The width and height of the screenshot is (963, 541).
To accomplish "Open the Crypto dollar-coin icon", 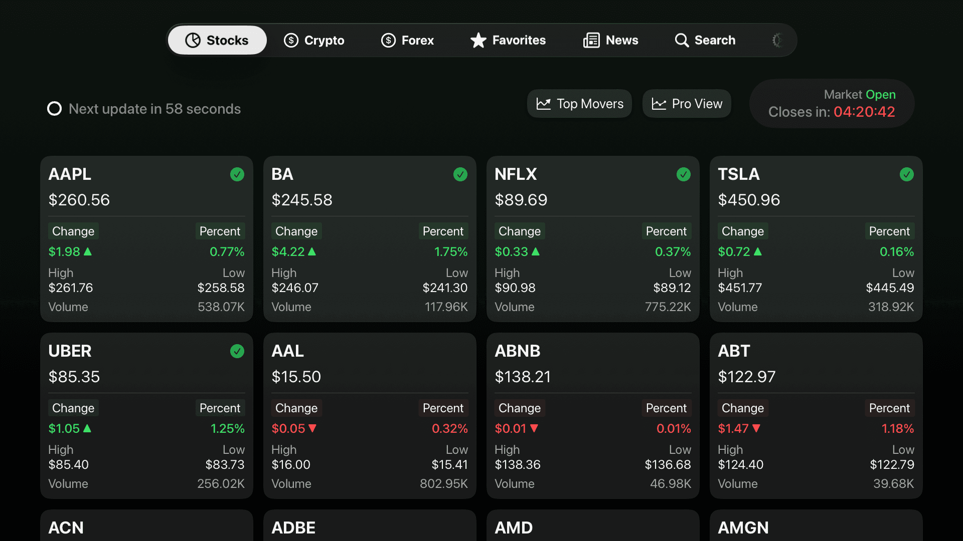I will pyautogui.click(x=291, y=40).
